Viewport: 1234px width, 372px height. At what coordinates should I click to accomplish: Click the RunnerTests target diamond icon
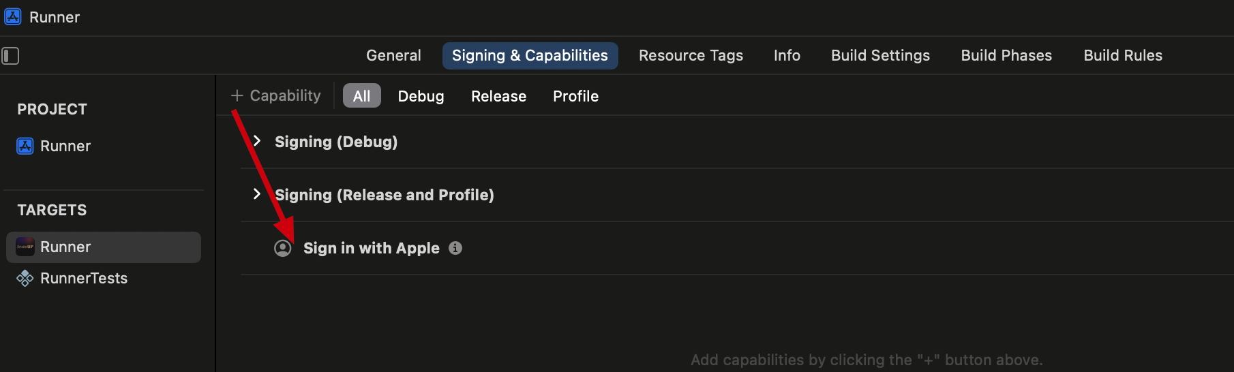[x=25, y=278]
